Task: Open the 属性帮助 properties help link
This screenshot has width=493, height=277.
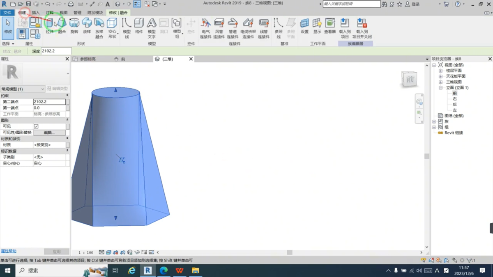Action: pyautogui.click(x=9, y=251)
